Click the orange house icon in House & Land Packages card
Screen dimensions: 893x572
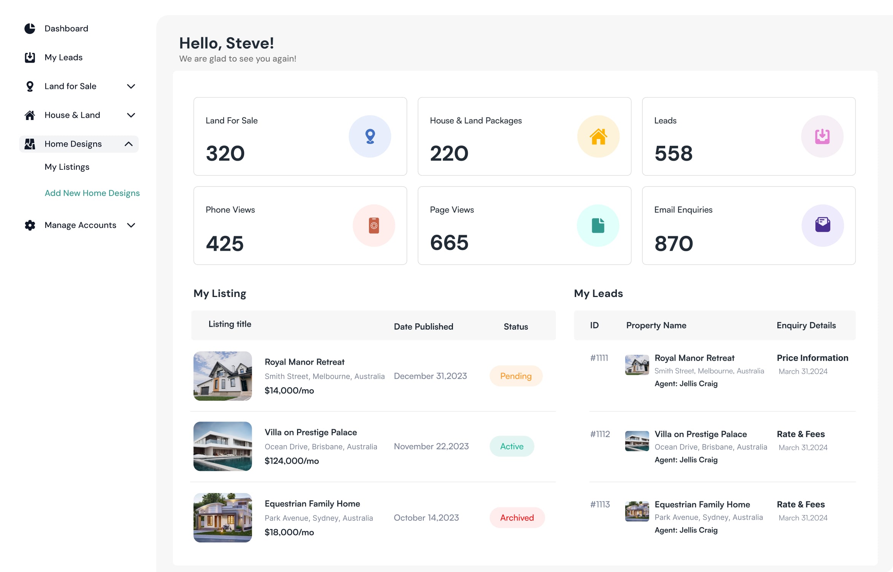tap(598, 136)
